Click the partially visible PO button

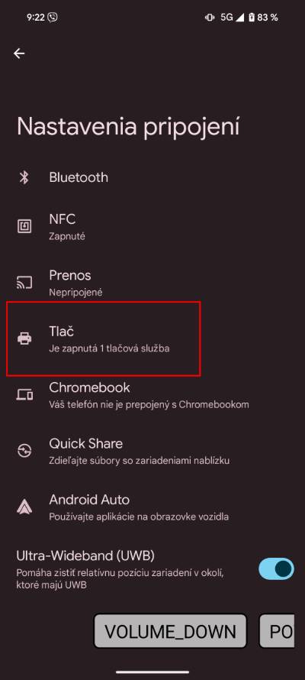277,631
